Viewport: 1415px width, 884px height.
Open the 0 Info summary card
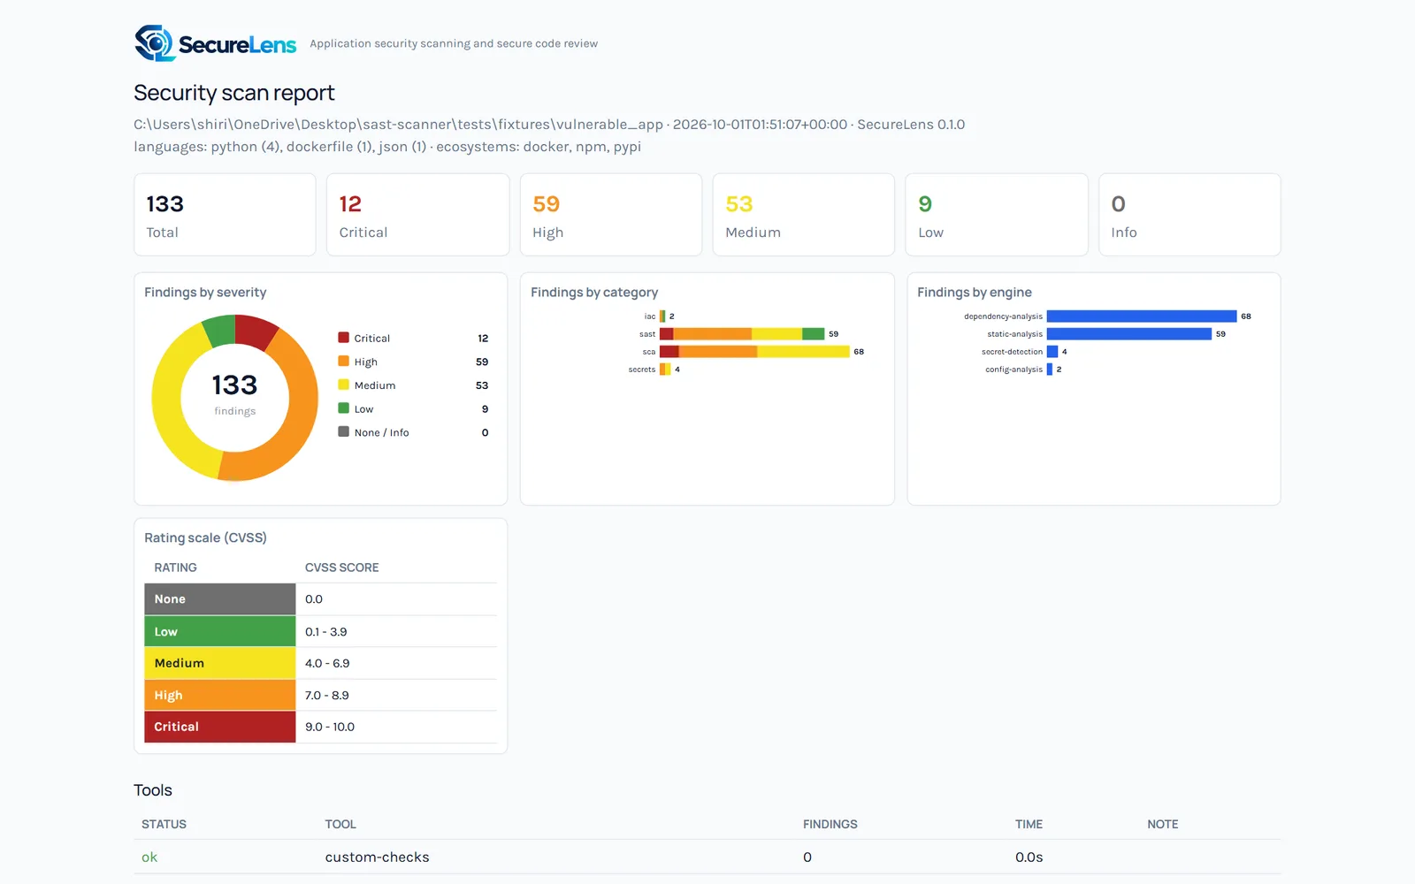pos(1189,215)
